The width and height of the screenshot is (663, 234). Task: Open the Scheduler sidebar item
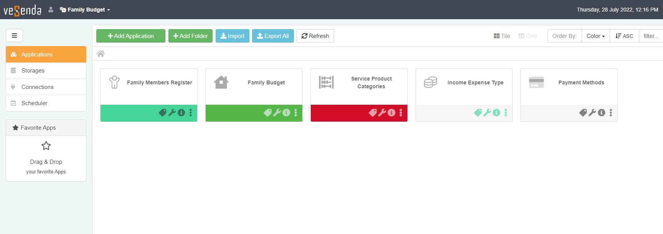34,103
